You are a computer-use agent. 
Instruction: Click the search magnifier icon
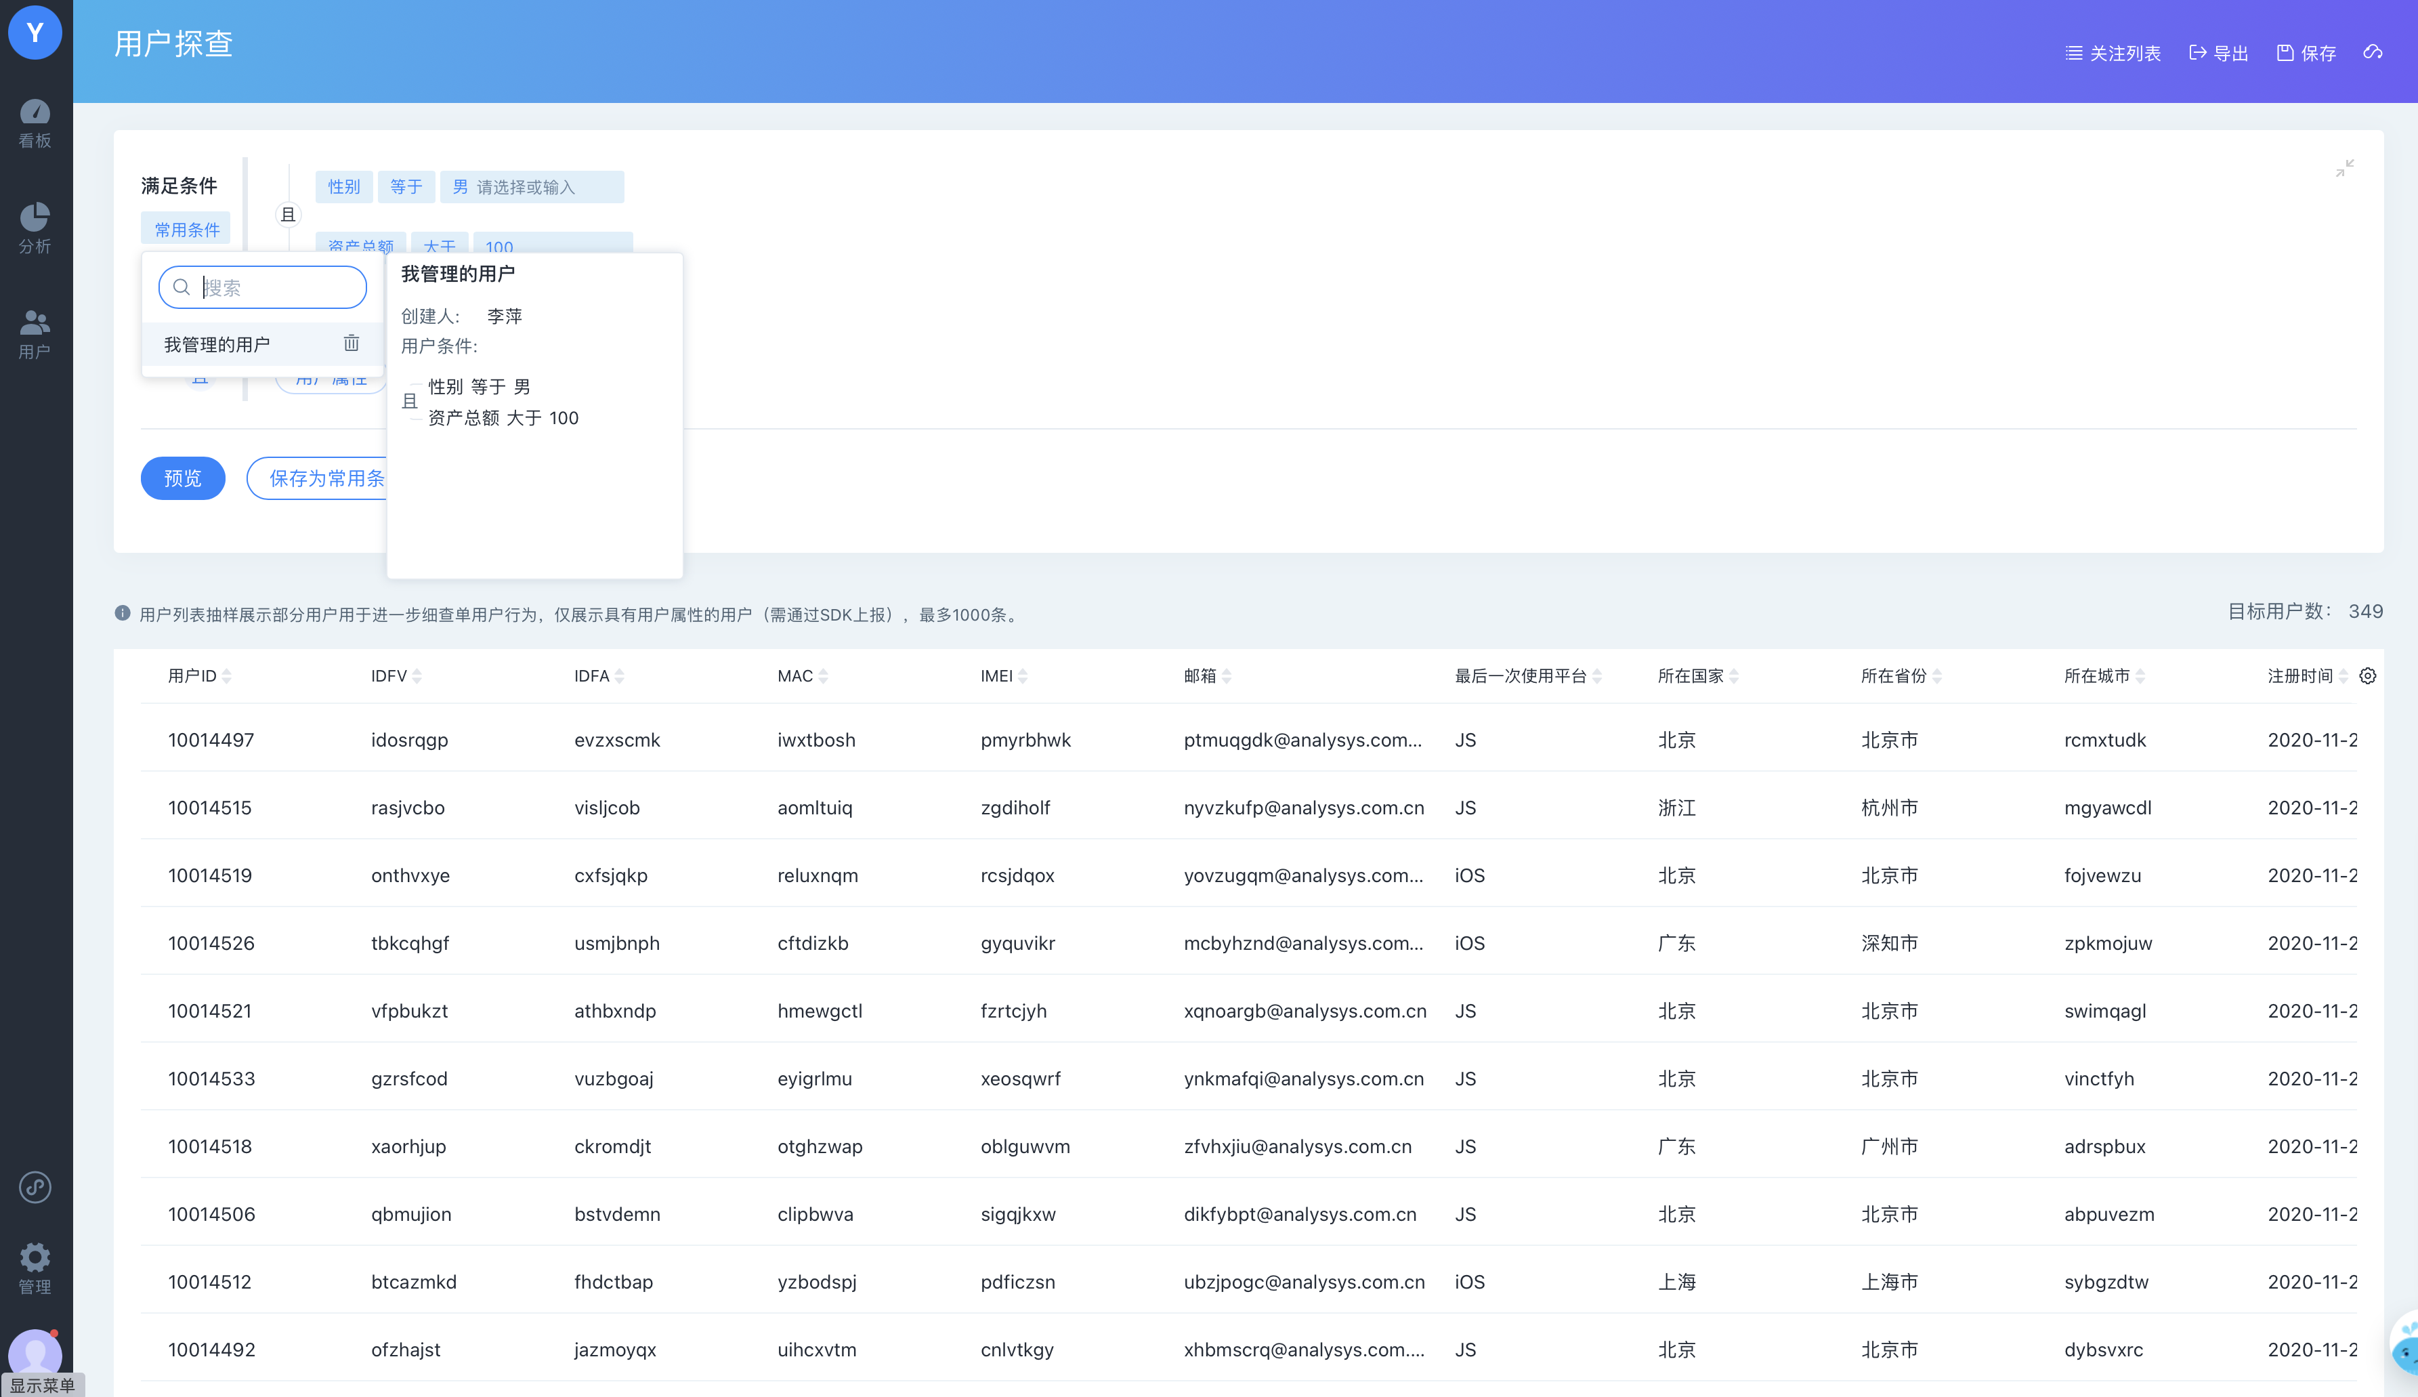click(182, 287)
